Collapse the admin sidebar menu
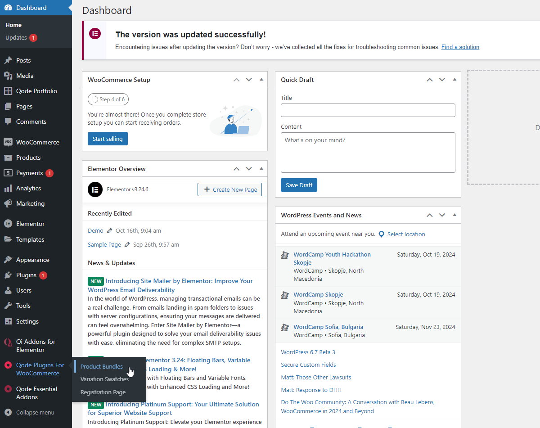 click(x=30, y=412)
